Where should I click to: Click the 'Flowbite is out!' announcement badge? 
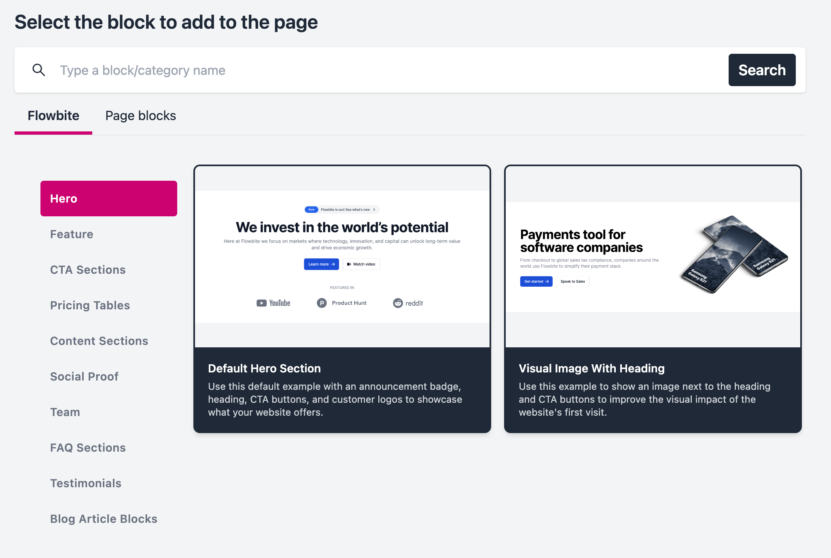pyautogui.click(x=342, y=209)
